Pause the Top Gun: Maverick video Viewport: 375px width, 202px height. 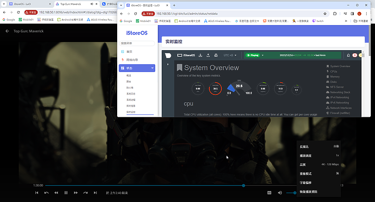[x=66, y=193]
